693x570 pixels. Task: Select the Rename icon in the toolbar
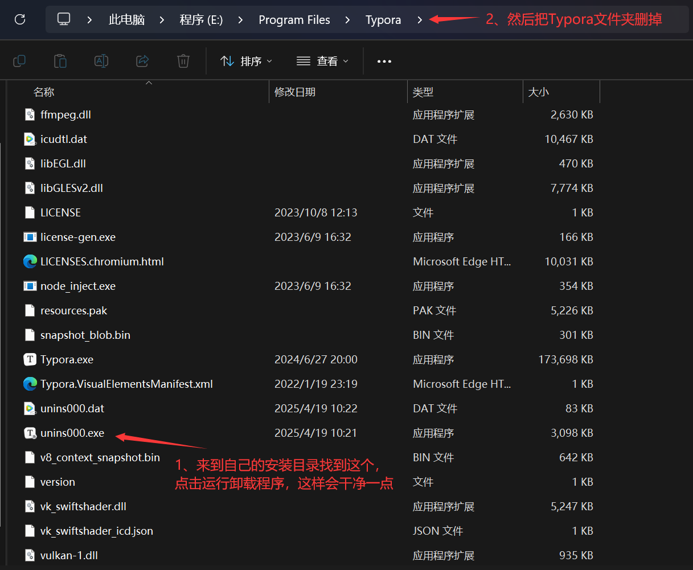[101, 60]
